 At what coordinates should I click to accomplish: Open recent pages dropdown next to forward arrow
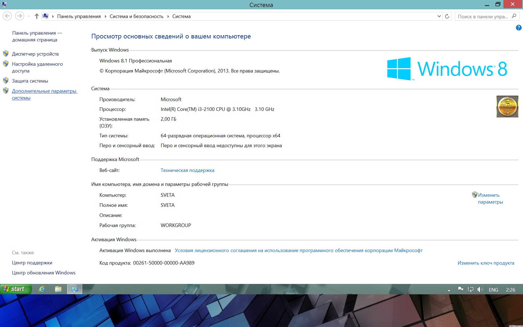pos(29,16)
